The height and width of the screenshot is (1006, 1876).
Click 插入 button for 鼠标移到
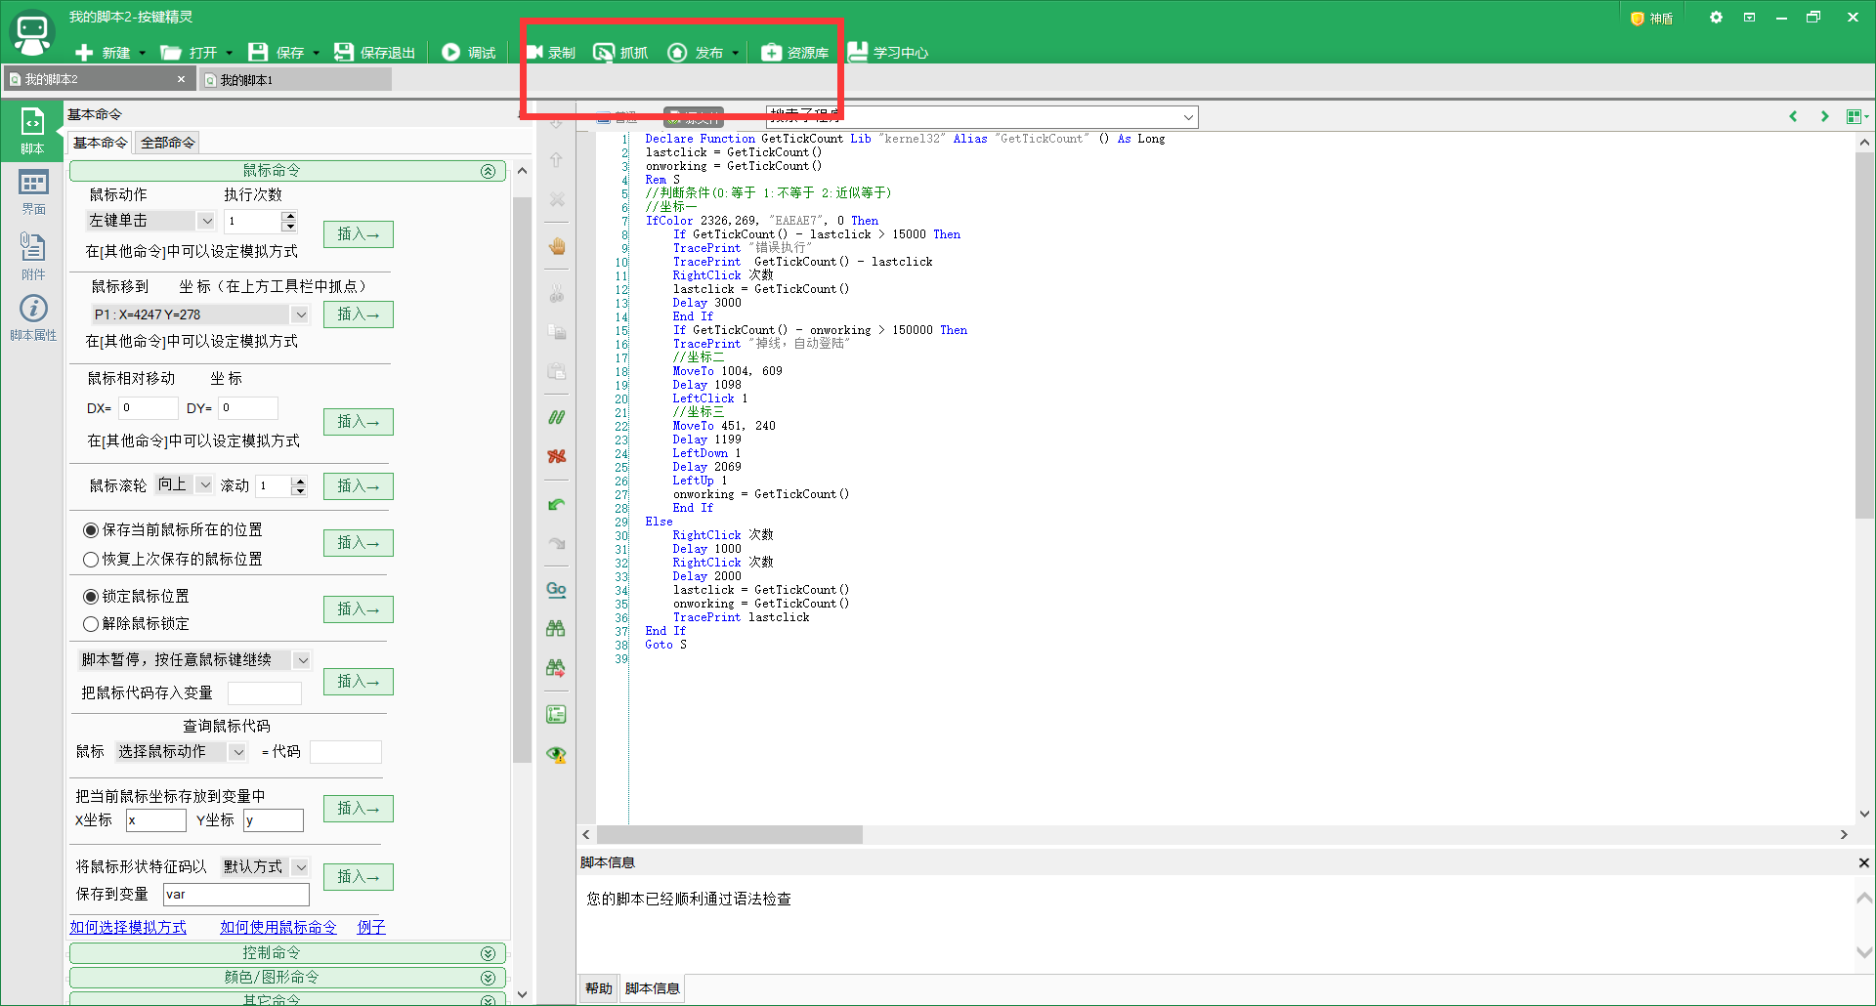(359, 314)
